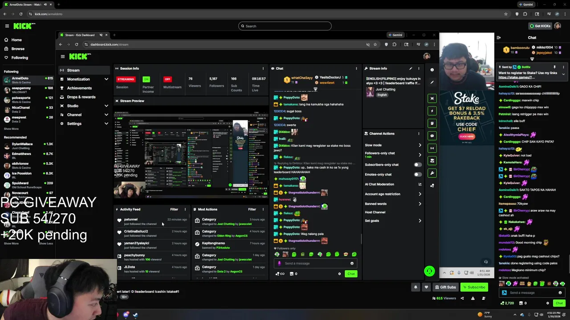570x320 pixels.
Task: Open the dashboard hamburger menu
Action: click(63, 56)
